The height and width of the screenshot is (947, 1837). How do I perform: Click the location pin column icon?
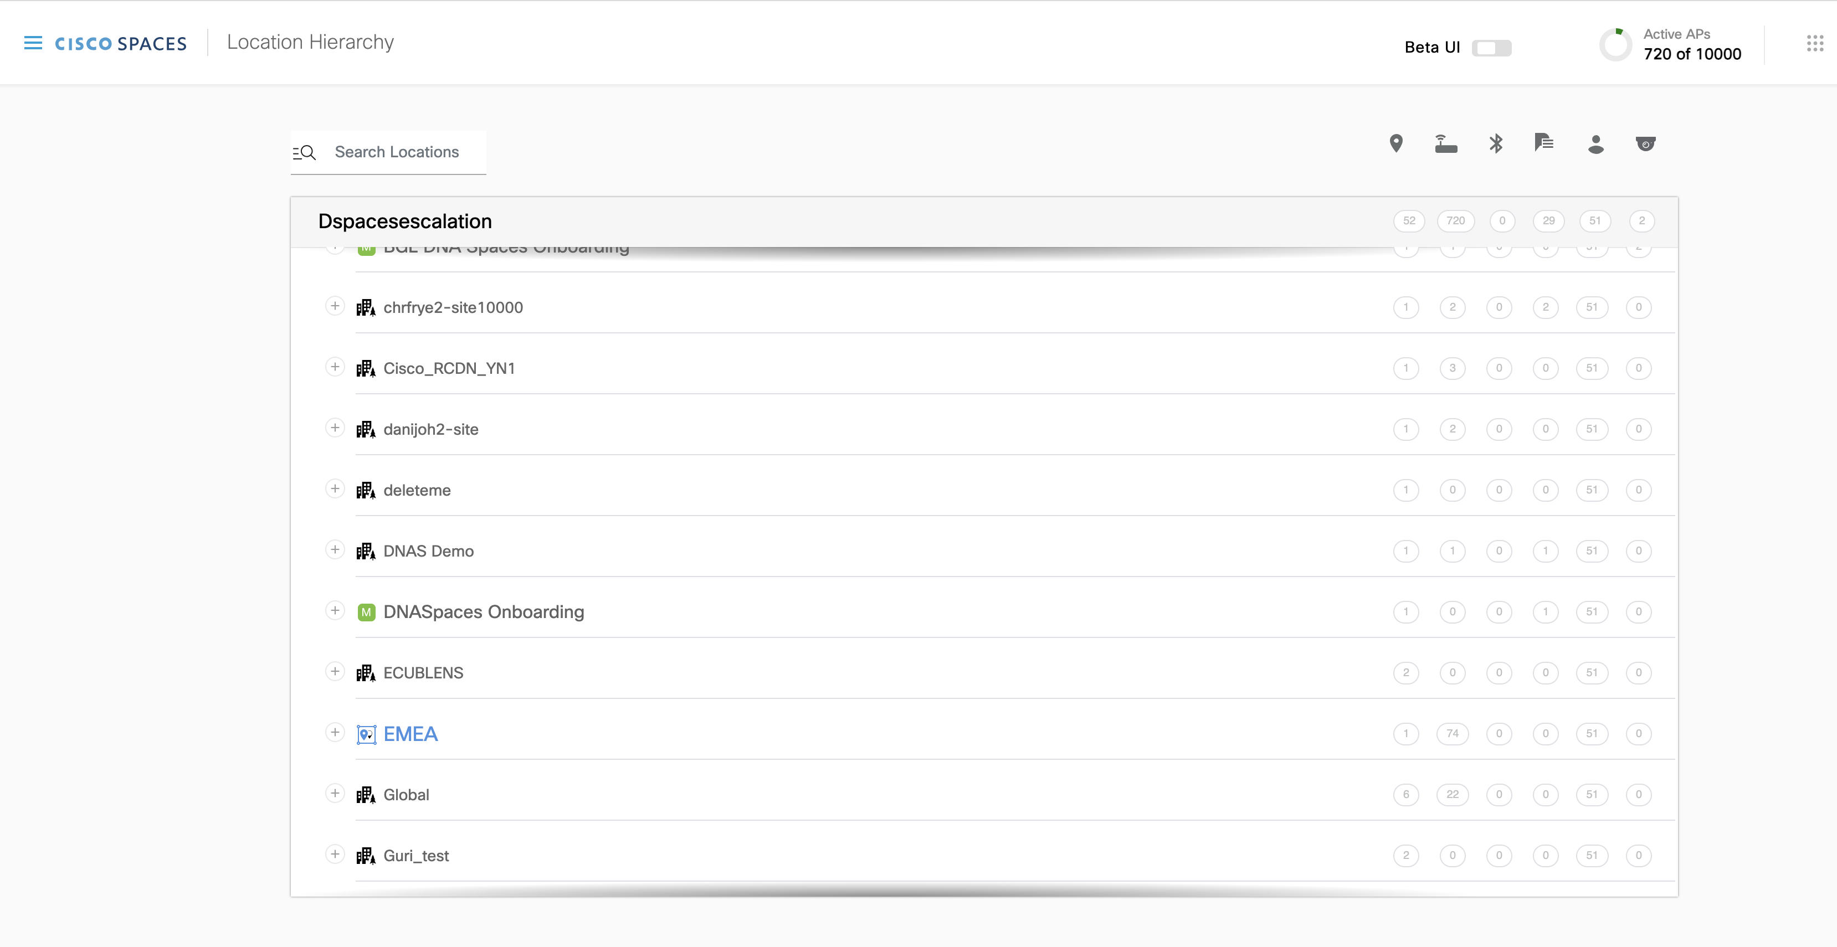coord(1396,143)
